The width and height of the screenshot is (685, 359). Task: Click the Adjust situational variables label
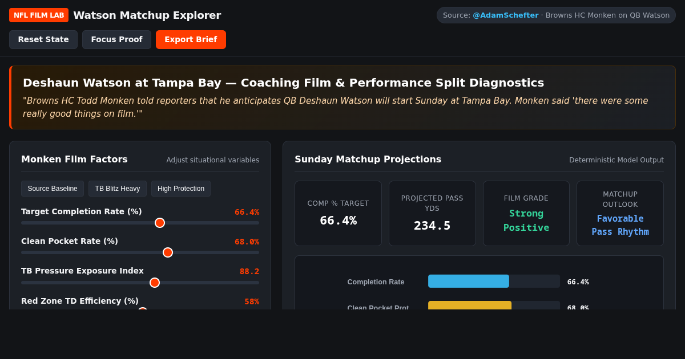[213, 160]
